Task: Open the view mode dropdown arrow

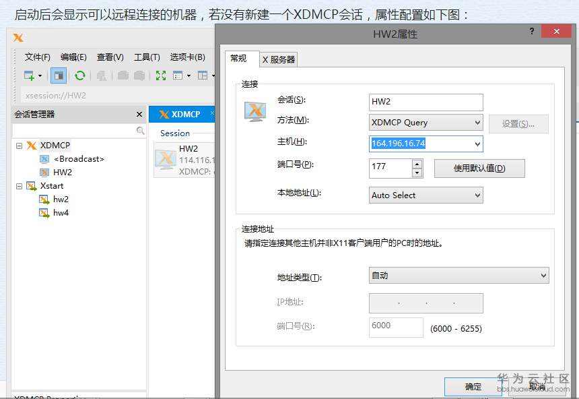Action: click(x=189, y=75)
